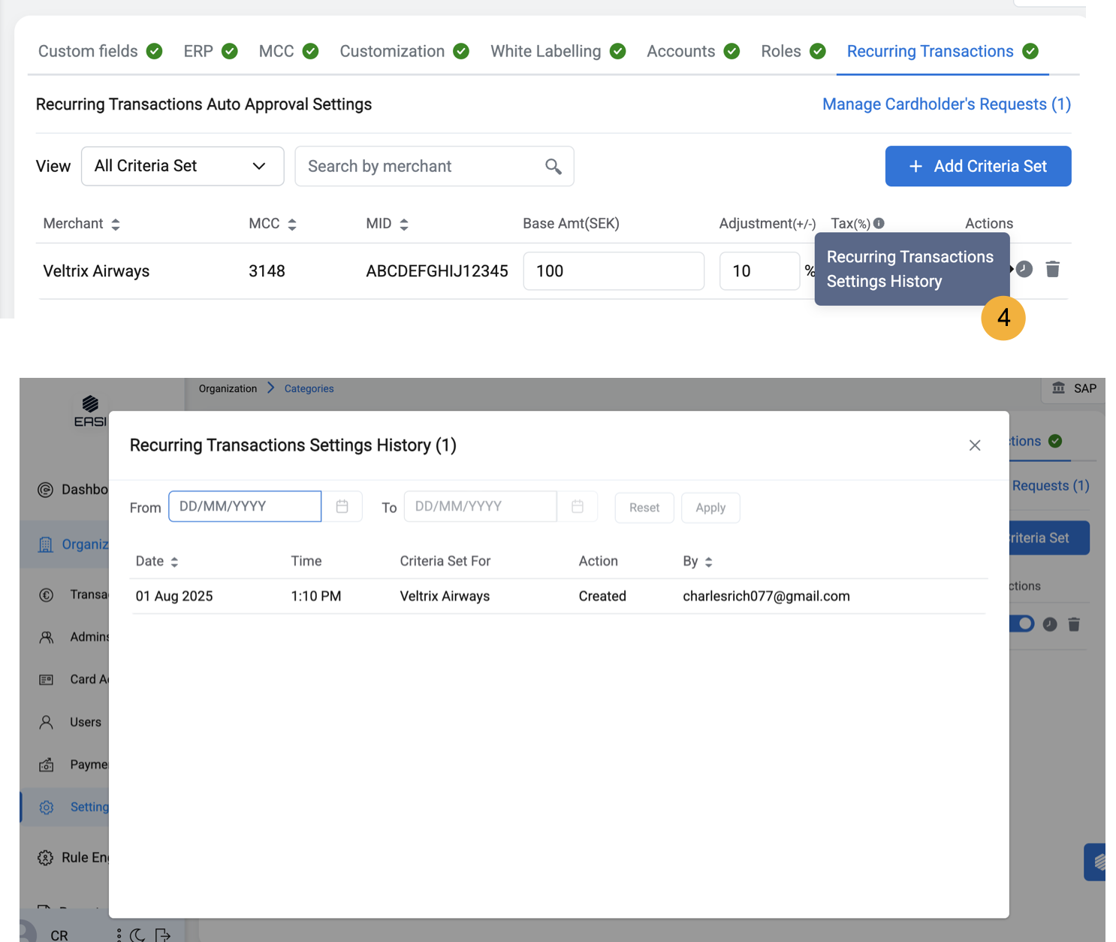Open the All Criteria Set dropdown

(x=182, y=166)
